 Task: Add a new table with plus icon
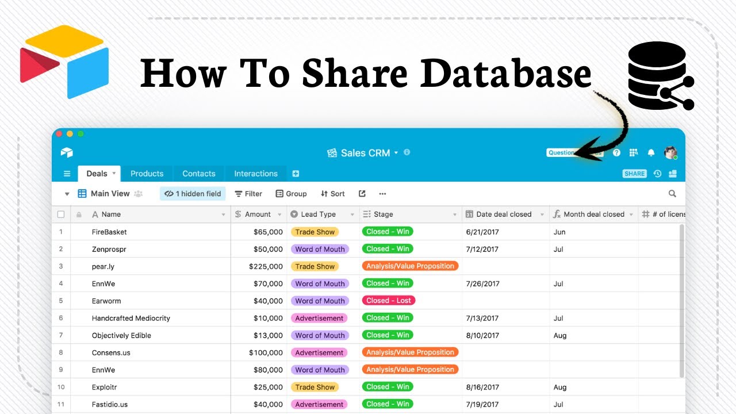[296, 174]
